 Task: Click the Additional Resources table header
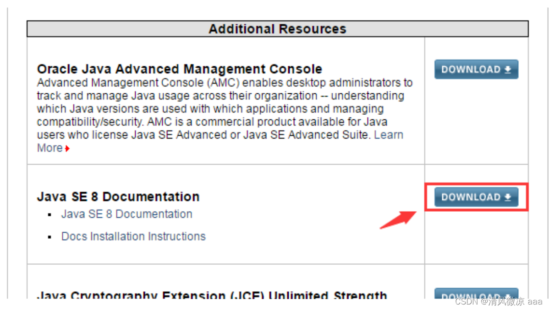(278, 29)
